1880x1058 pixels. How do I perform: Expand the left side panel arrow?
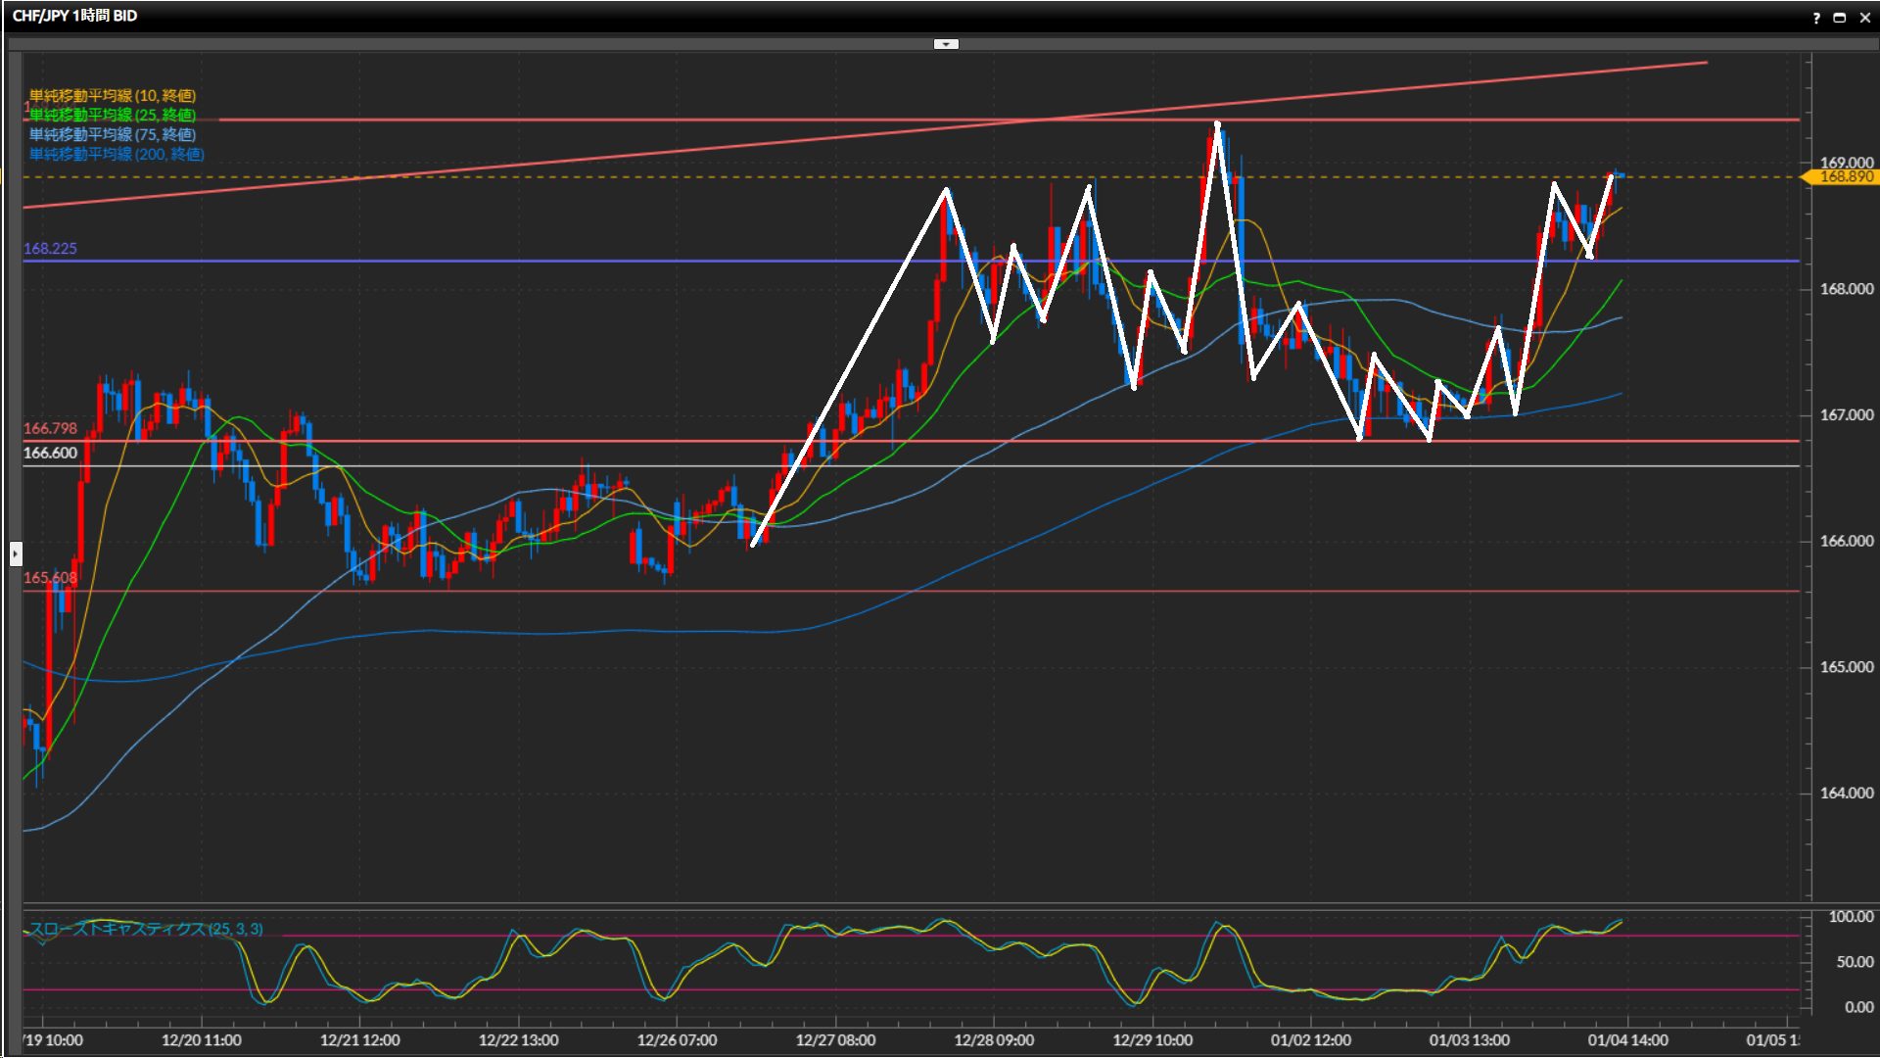click(16, 554)
